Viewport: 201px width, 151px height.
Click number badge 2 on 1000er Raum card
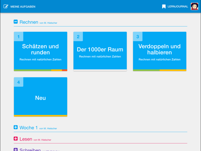point(78,36)
